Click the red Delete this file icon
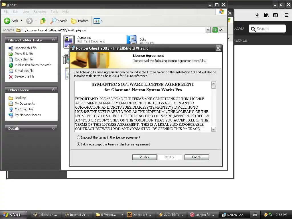The width and height of the screenshot is (292, 219). [x=11, y=76]
